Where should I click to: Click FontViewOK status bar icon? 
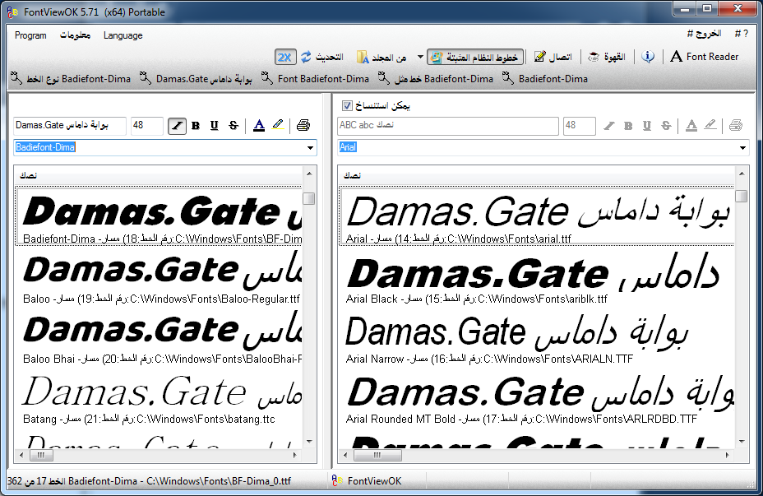(337, 480)
